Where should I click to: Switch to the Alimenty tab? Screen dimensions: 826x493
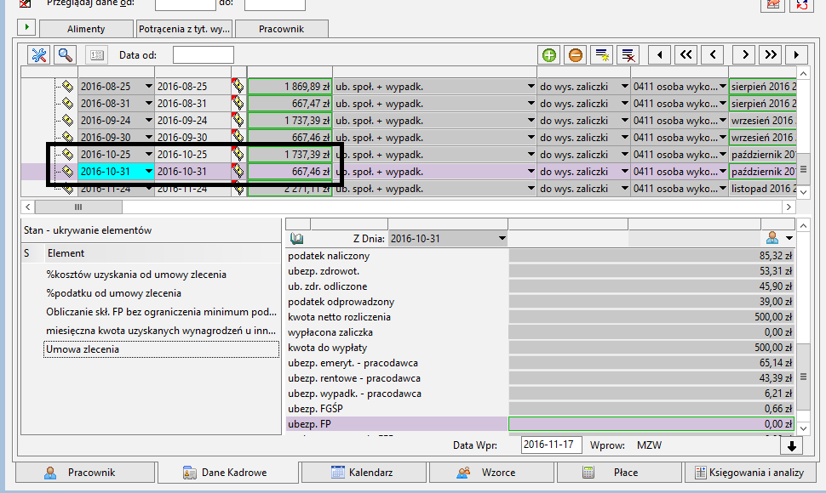coord(85,29)
